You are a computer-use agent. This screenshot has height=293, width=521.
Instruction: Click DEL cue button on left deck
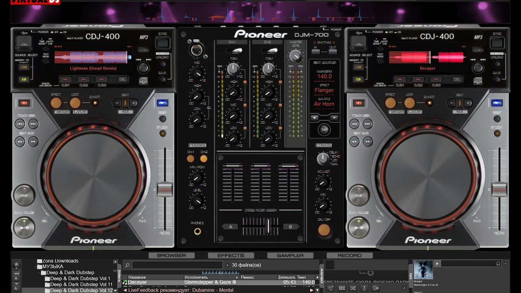123,79
